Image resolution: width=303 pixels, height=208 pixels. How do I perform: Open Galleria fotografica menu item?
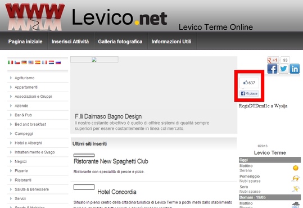(x=120, y=42)
